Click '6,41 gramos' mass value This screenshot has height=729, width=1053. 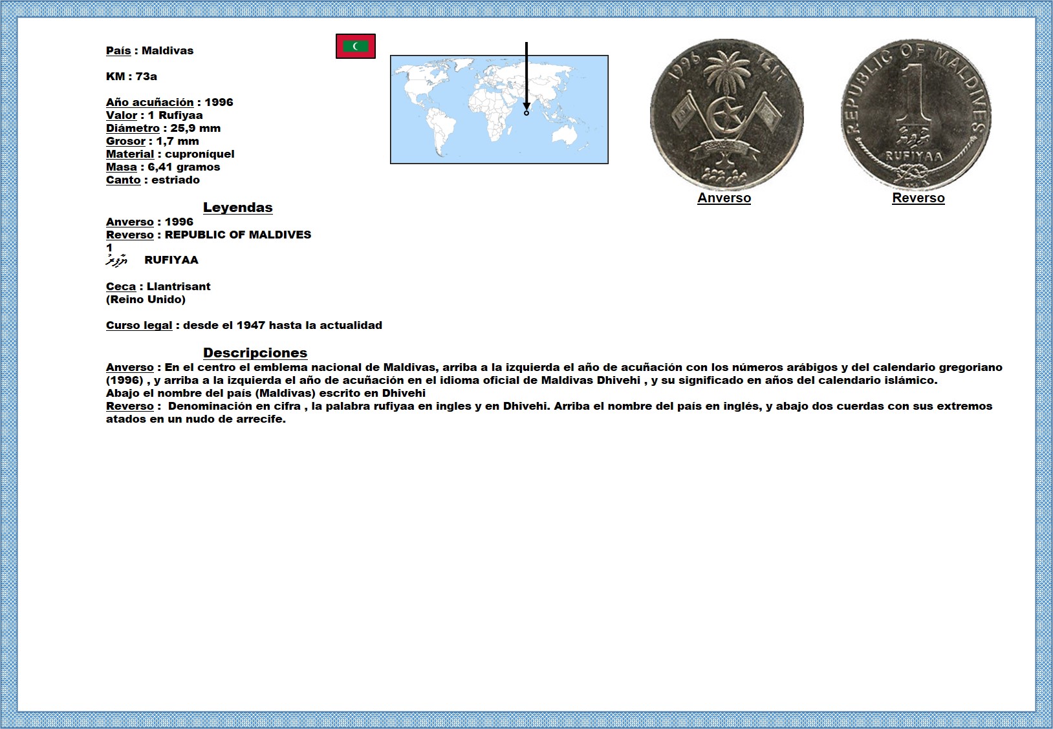(184, 167)
